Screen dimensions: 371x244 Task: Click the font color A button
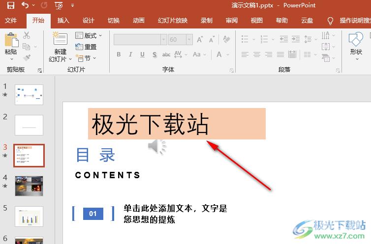[219, 54]
